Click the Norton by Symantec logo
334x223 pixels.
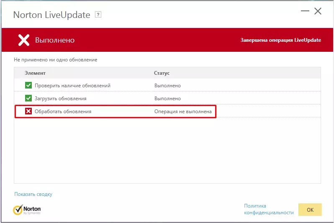click(x=27, y=210)
